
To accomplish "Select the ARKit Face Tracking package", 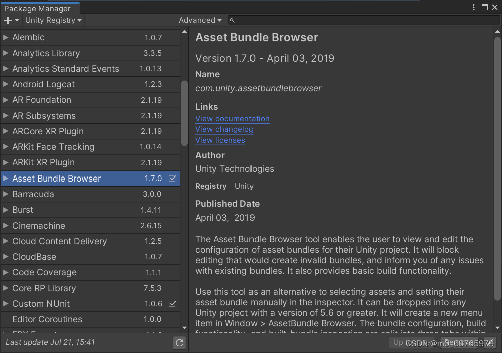I will click(90, 147).
